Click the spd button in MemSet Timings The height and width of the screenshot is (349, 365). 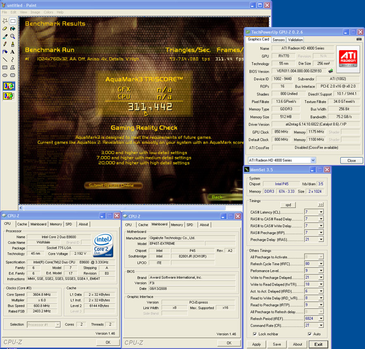point(288,205)
